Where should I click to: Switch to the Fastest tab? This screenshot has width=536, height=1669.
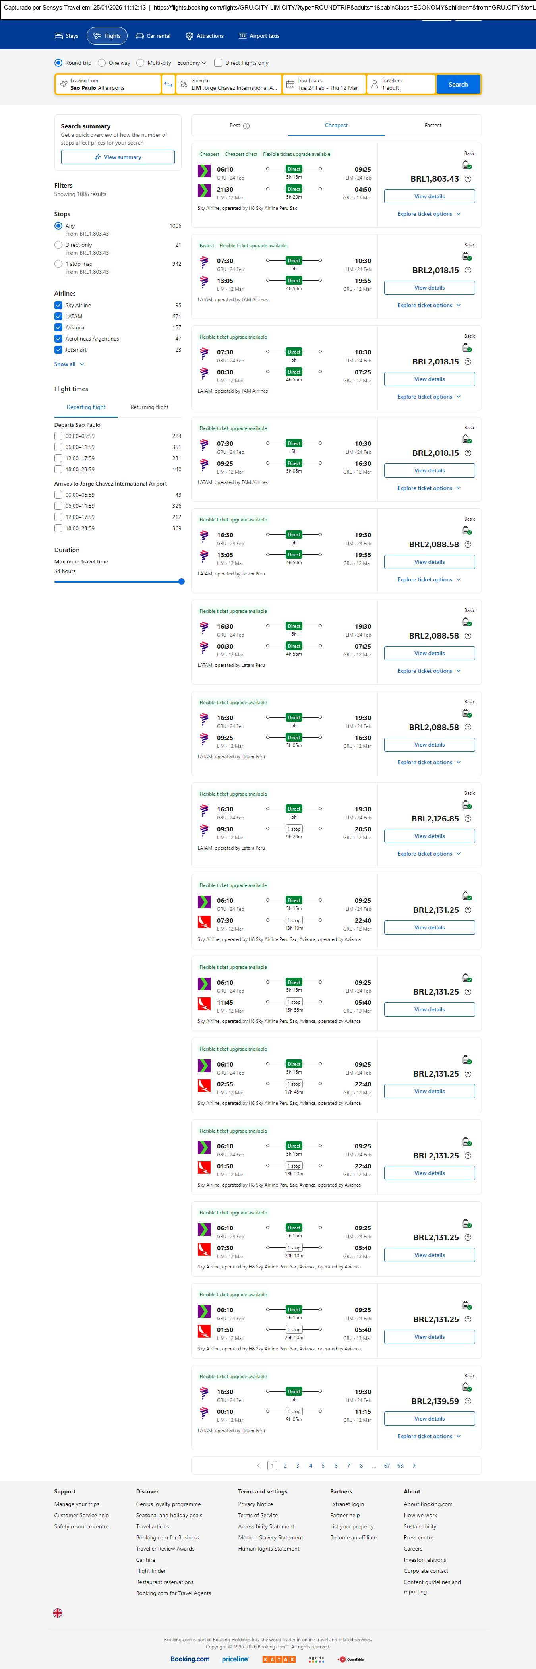(432, 125)
